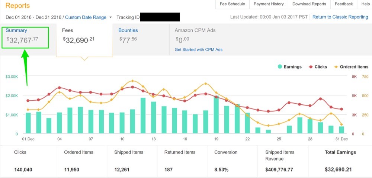
Task: Click the Ordered Items peak point near 11 Dec
Action: pos(133,81)
